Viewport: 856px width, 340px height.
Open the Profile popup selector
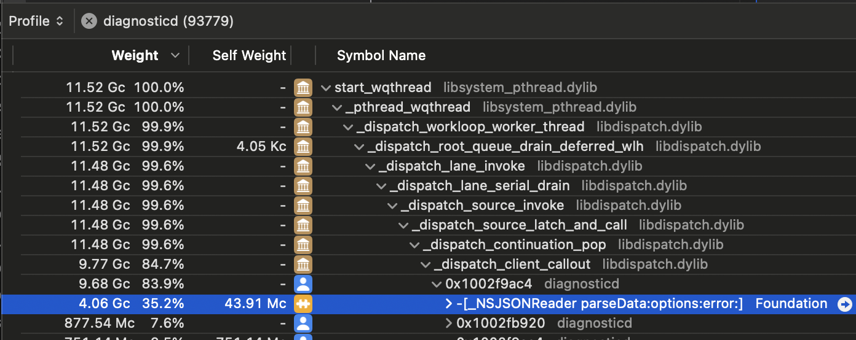(x=36, y=21)
